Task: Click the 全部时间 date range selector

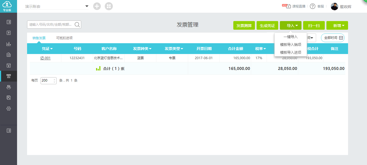Action: 332,38
